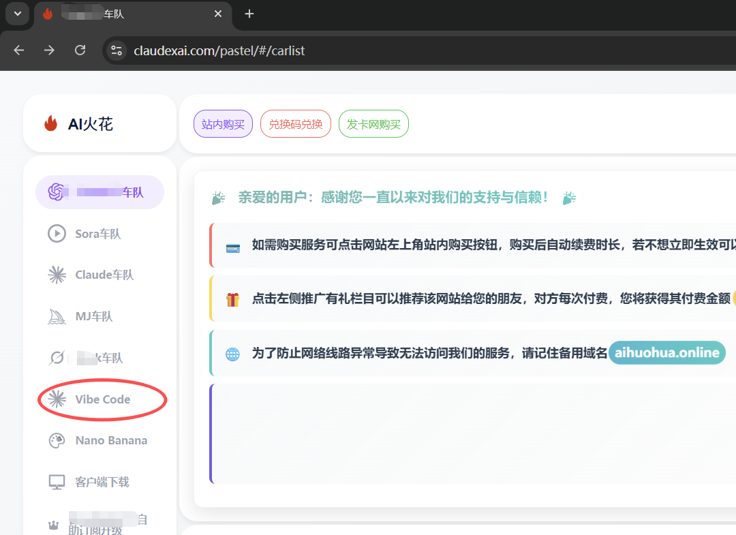Viewport: 736px width, 535px height.
Task: Open a new browser tab
Action: (249, 14)
